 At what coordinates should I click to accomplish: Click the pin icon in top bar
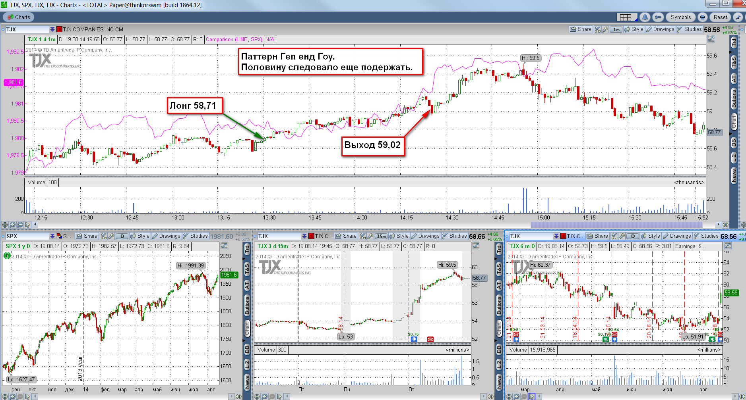coord(738,17)
